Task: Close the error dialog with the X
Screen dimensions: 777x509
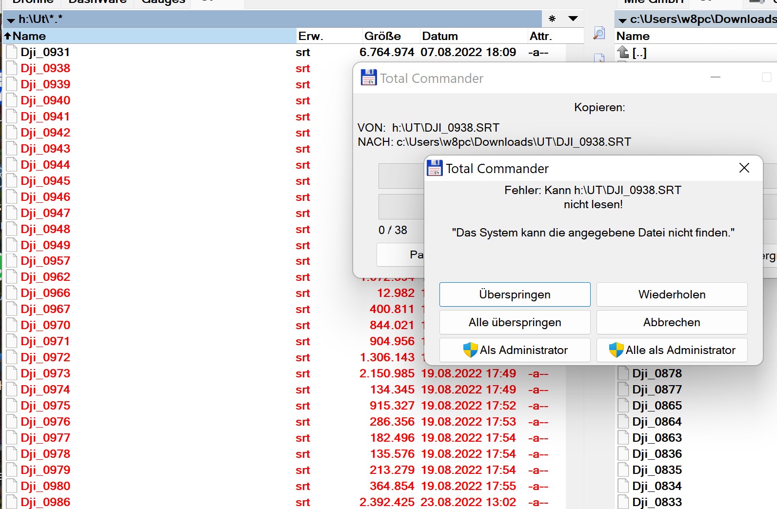Action: click(744, 168)
